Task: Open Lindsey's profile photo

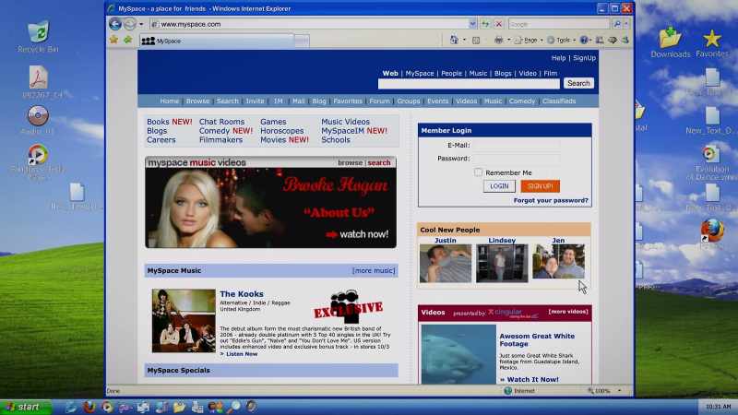Action: coord(502,264)
